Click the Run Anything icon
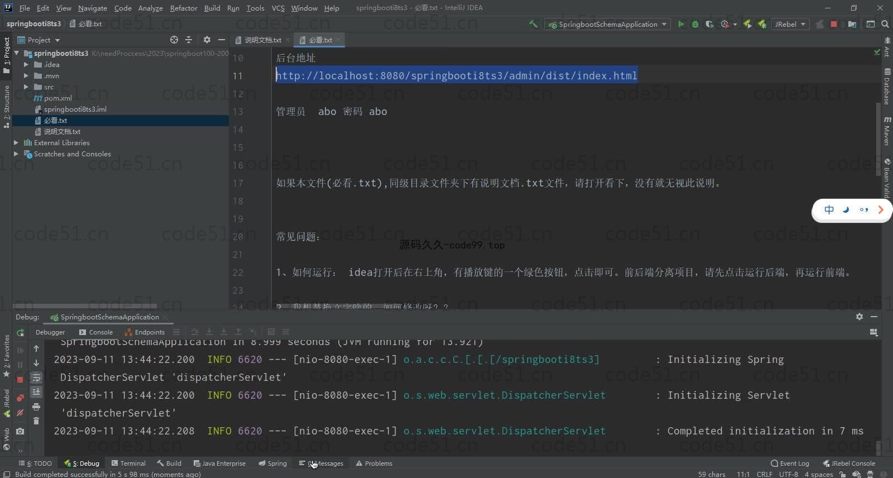893x478 pixels. pos(871,24)
